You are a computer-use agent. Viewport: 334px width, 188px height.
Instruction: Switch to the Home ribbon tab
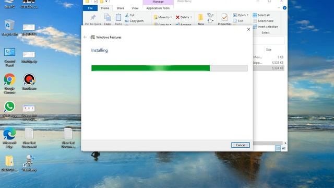point(105,8)
